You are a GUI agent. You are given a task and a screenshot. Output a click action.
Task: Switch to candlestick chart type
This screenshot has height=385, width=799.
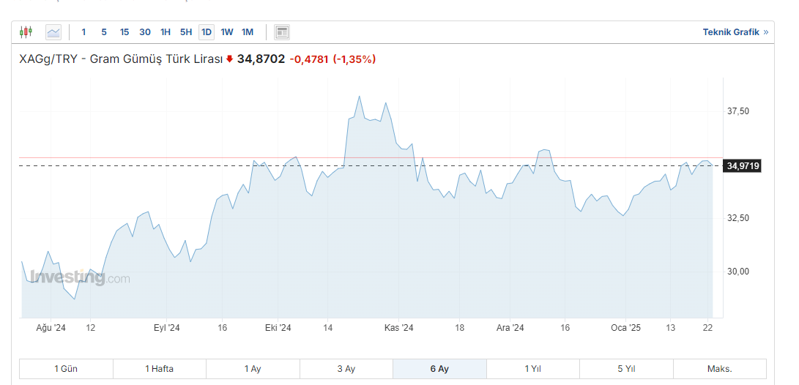click(x=27, y=32)
